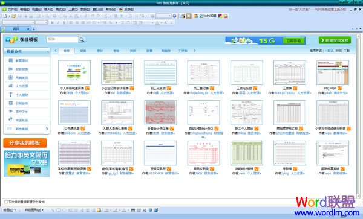The height and width of the screenshot is (219, 363).
Task: Add a new tab with the plus button
Action: click(34, 30)
